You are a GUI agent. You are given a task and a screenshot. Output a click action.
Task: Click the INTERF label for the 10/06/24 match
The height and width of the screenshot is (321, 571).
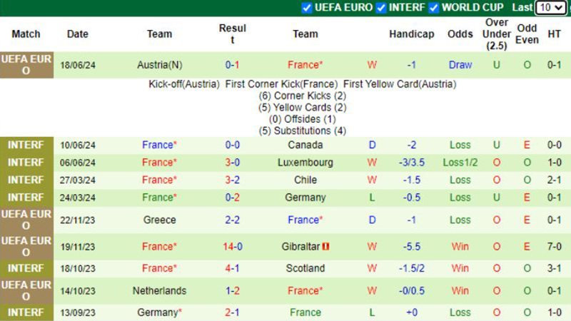pos(26,145)
